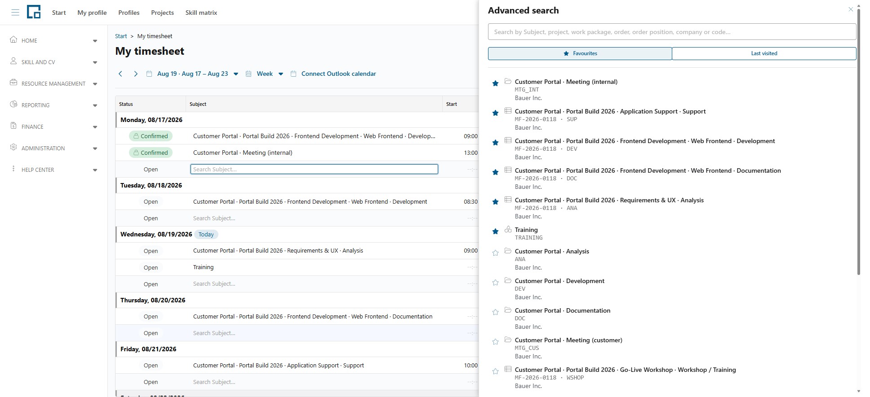The height and width of the screenshot is (397, 870).
Task: Open Skill matrix in top navigation
Action: pos(201,13)
